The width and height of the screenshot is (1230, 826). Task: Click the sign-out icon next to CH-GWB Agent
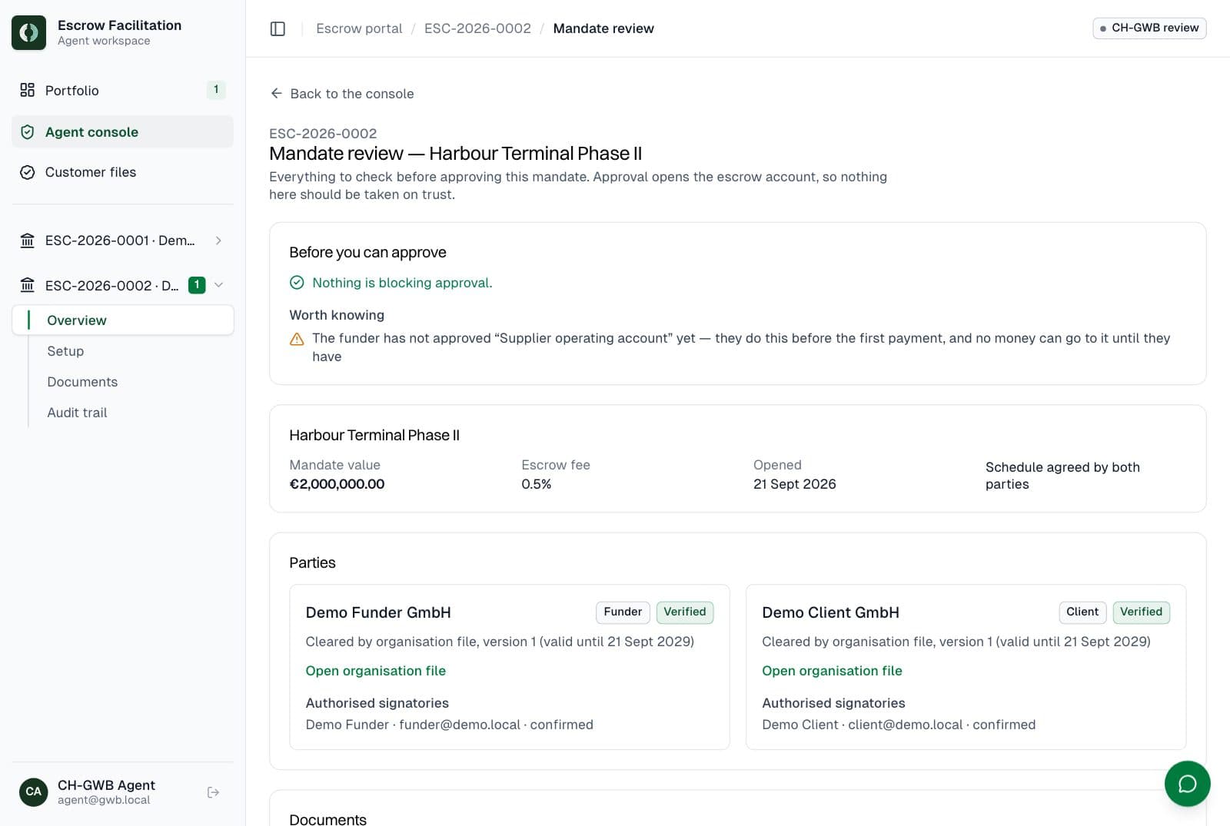tap(214, 792)
